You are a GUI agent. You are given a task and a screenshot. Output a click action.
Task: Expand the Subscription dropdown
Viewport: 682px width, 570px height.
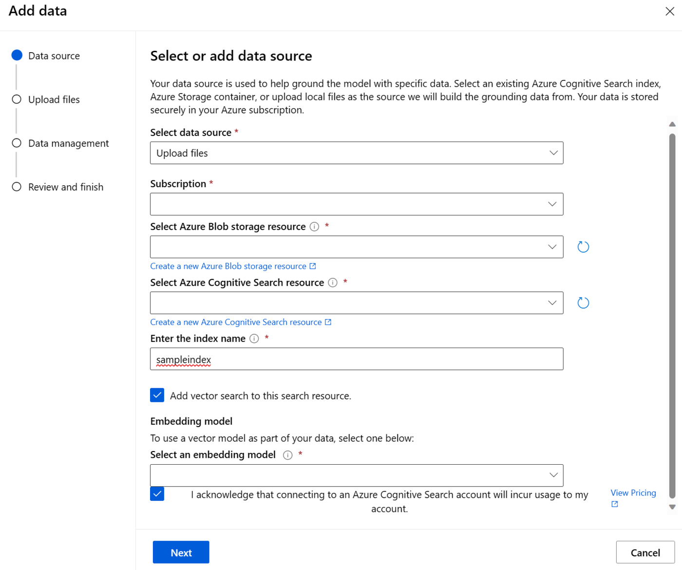(357, 204)
